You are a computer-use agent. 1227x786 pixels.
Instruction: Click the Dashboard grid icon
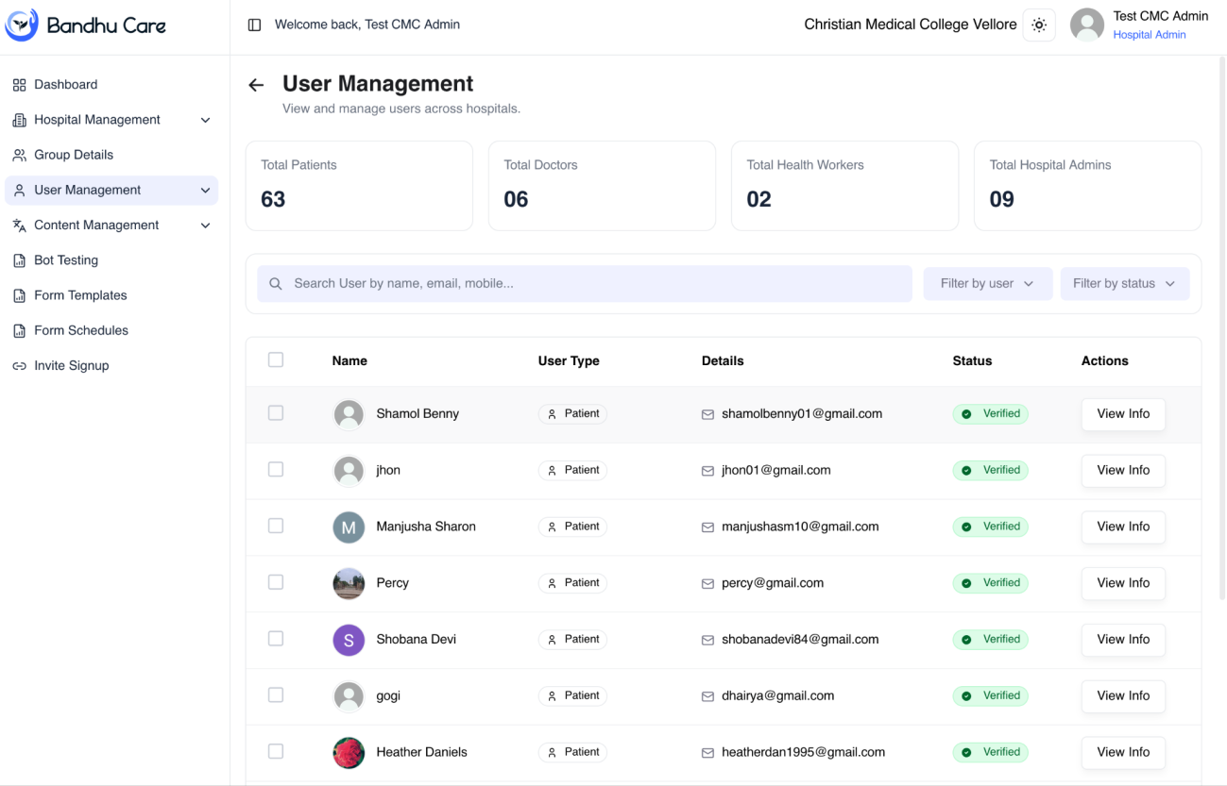click(19, 85)
